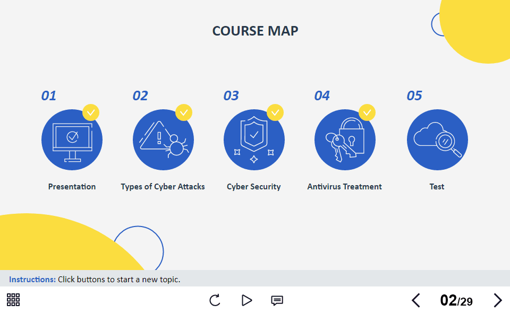Screen dimensions: 510x313
Task: Replay the slide with the reload icon
Action: 215,300
